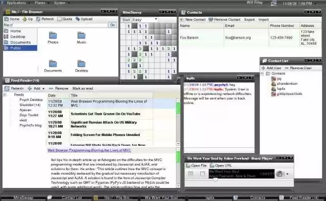326x201 pixels.
Task: Open the Places menu
Action: pyautogui.click(x=40, y=3)
